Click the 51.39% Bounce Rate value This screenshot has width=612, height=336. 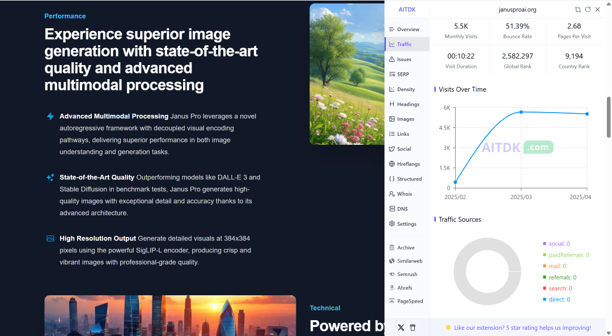[x=517, y=26]
